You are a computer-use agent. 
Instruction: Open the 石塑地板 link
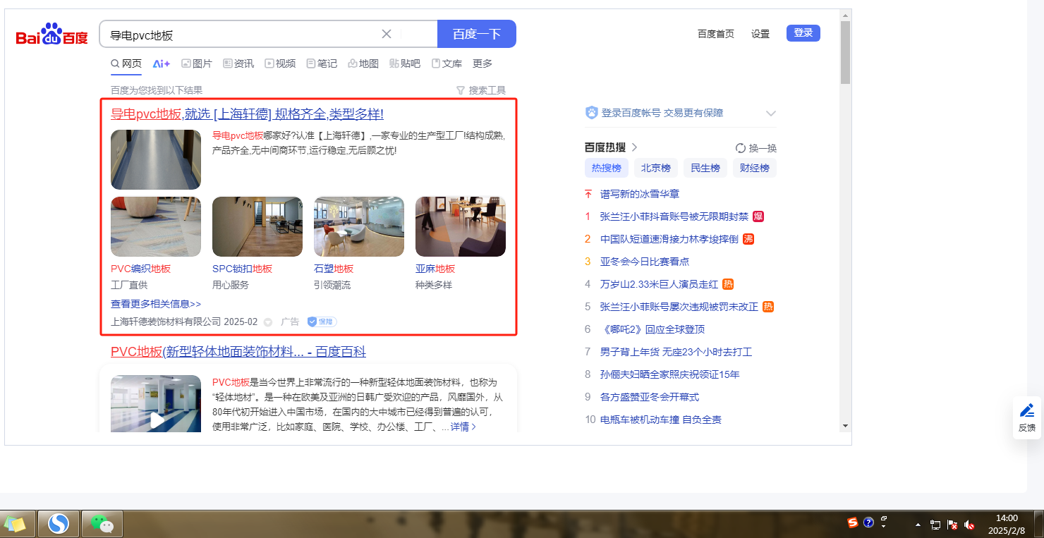click(x=334, y=269)
